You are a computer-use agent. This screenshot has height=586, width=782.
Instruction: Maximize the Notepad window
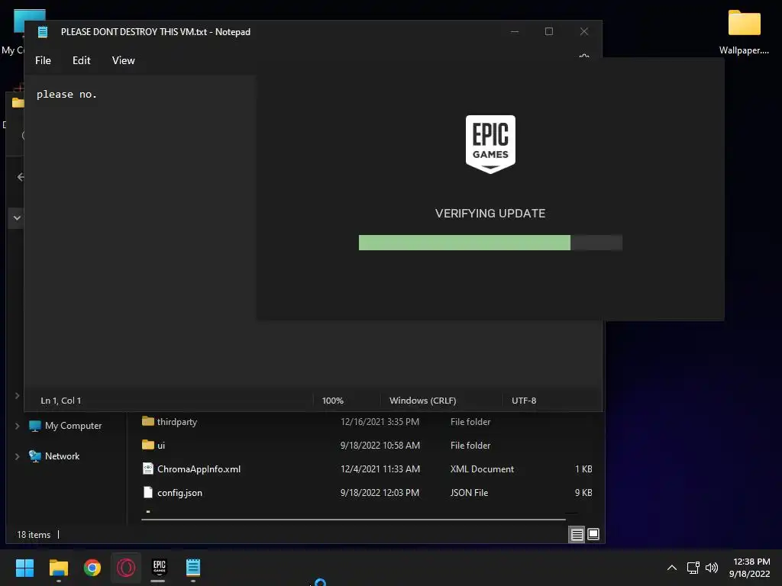coord(548,31)
